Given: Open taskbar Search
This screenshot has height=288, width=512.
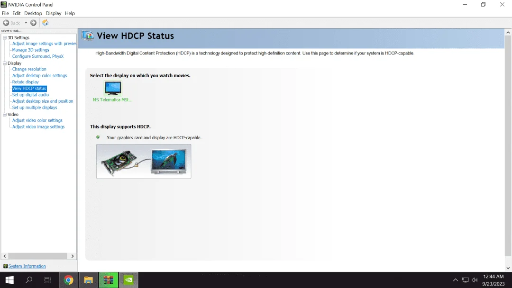Looking at the screenshot, I should coord(29,280).
